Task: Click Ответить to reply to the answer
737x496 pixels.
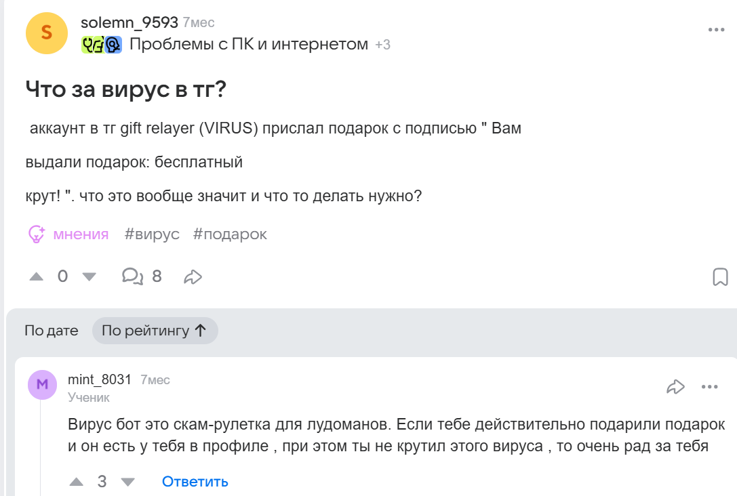Action: click(195, 482)
